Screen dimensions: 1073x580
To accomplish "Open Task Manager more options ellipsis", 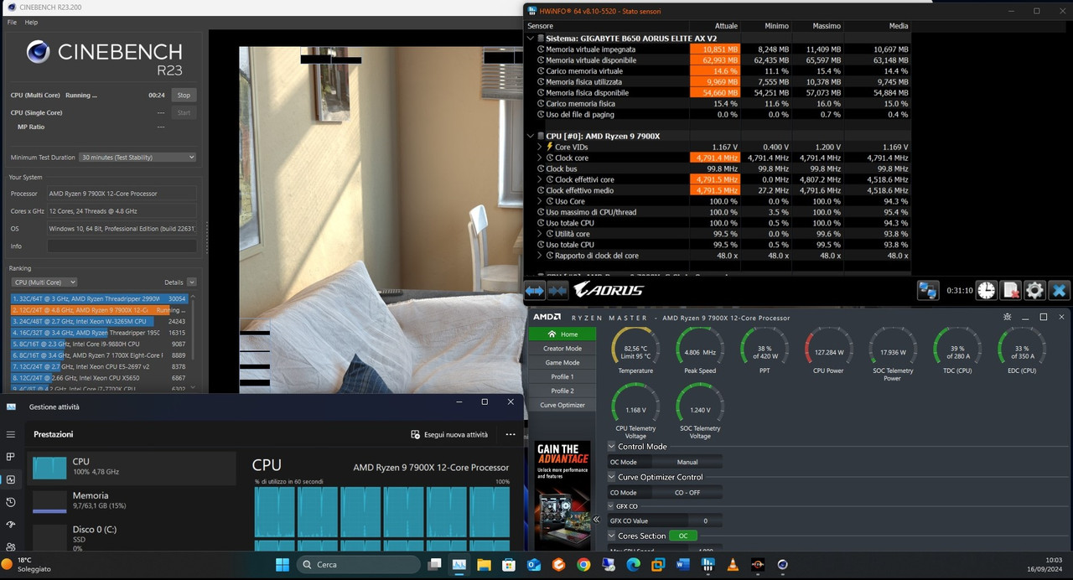I will coord(511,434).
